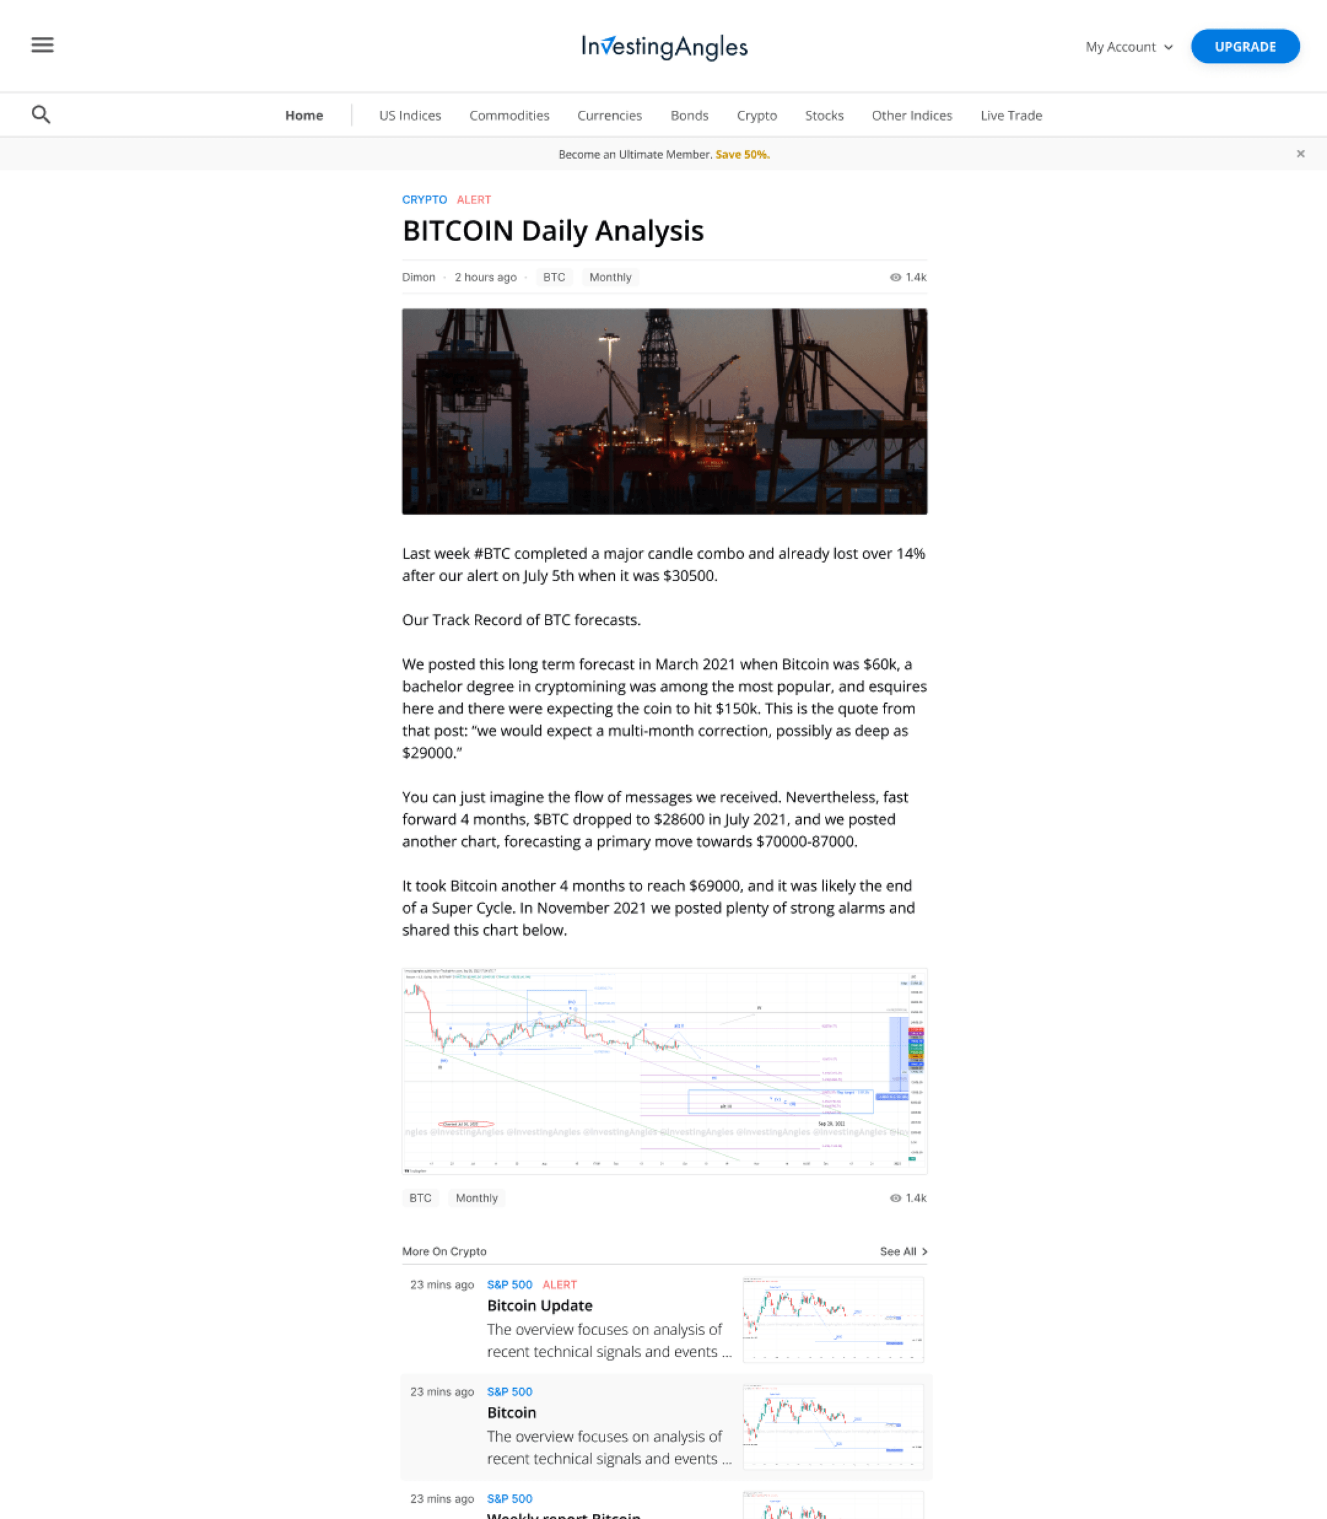
Task: Scroll down the main content area
Action: pyautogui.click(x=663, y=759)
